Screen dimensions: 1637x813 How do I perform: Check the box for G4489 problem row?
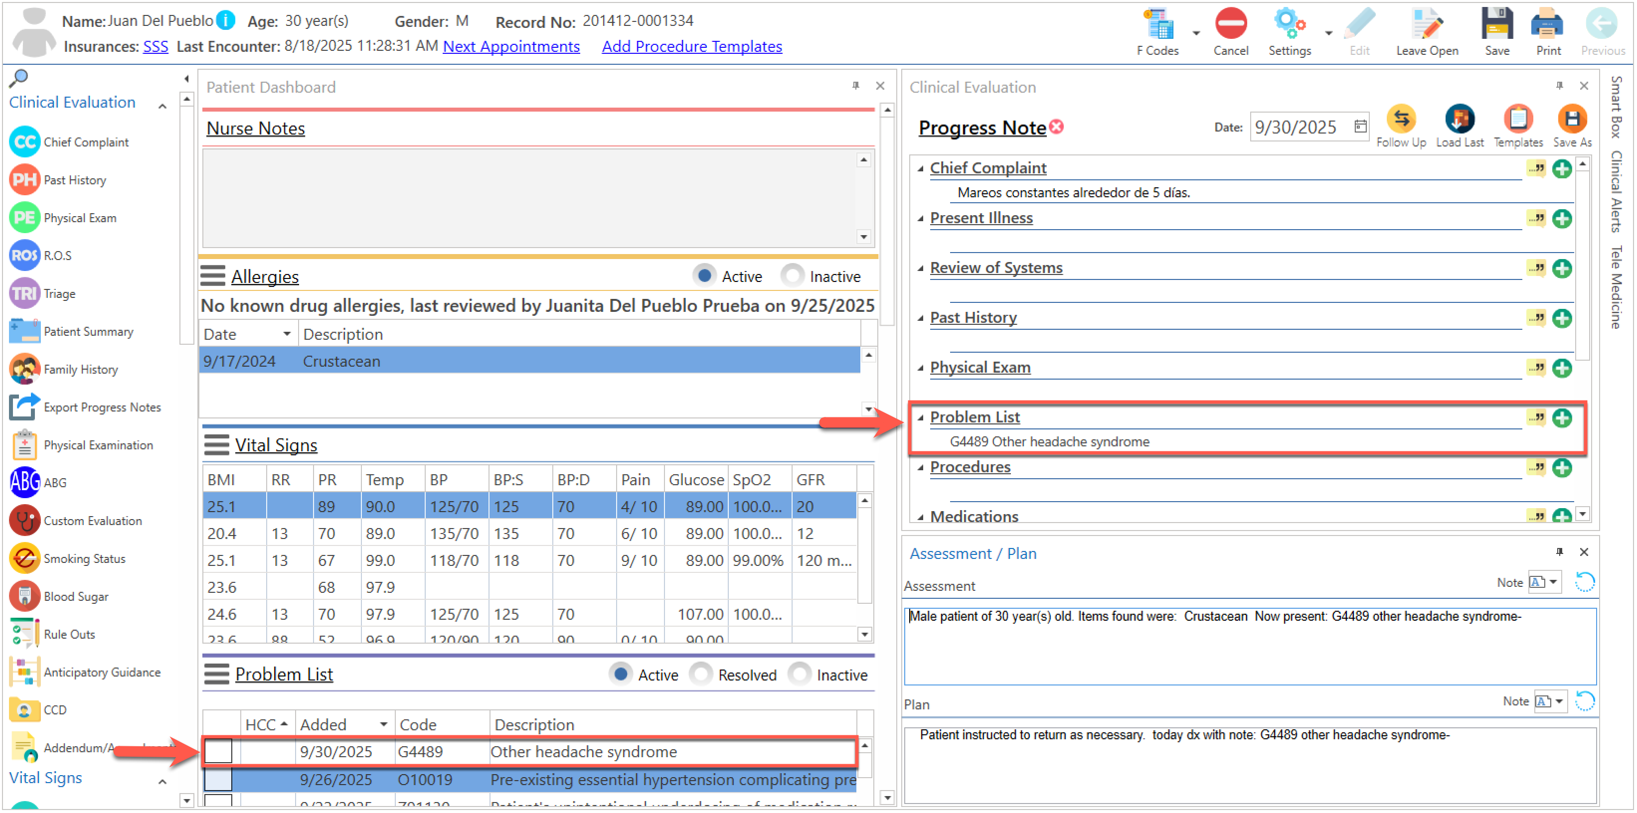(x=219, y=751)
